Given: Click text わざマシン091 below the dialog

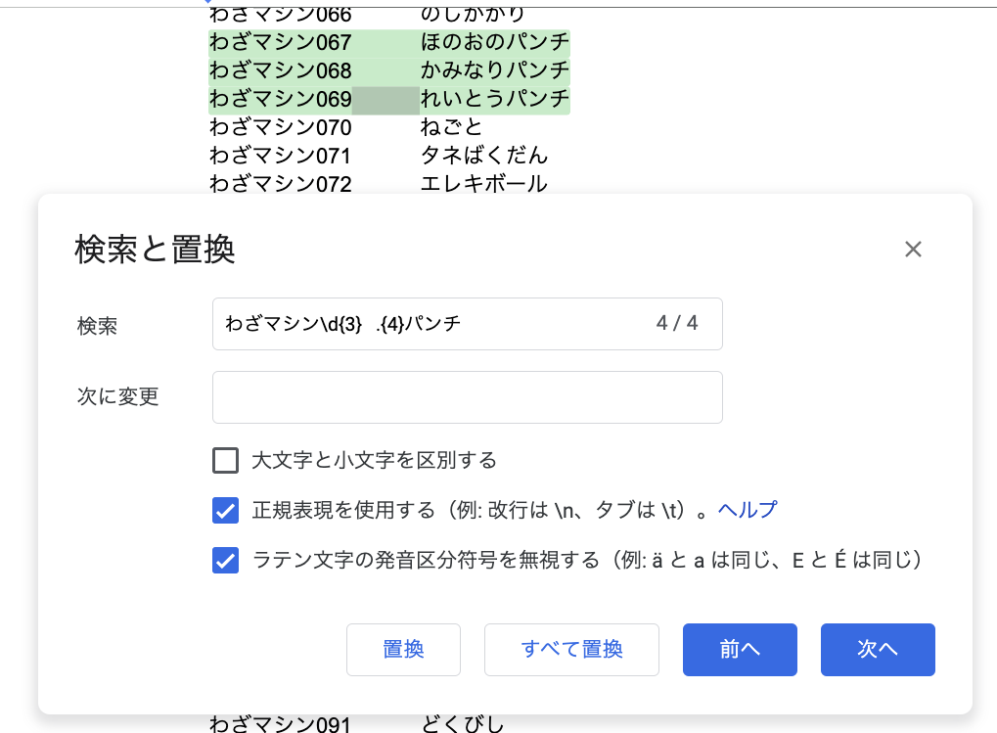Looking at the screenshot, I should click(281, 723).
